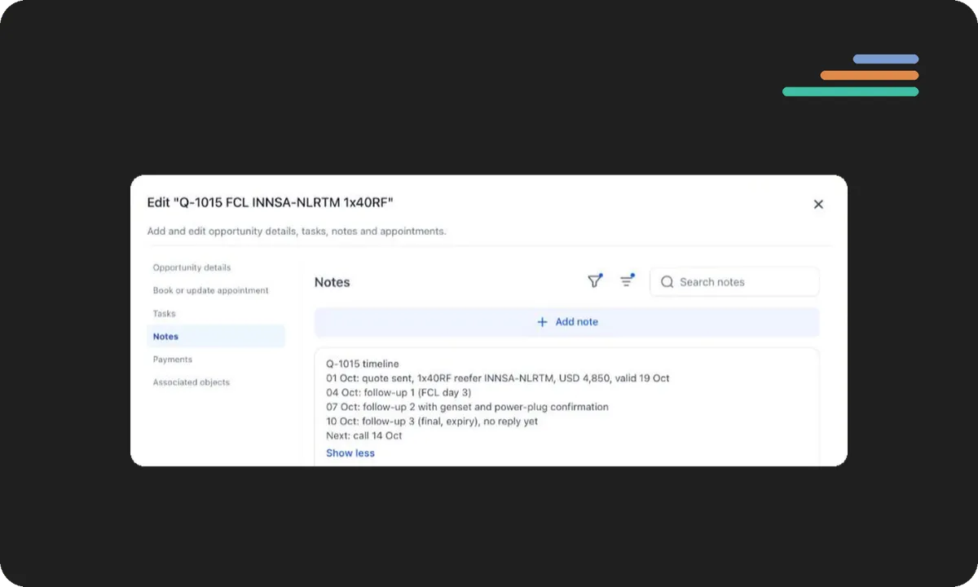Open Opportunity details section

tap(192, 267)
